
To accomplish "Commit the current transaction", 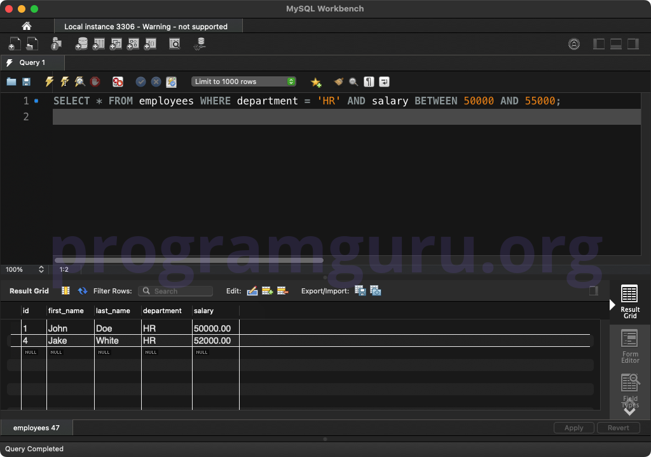I will coord(140,81).
